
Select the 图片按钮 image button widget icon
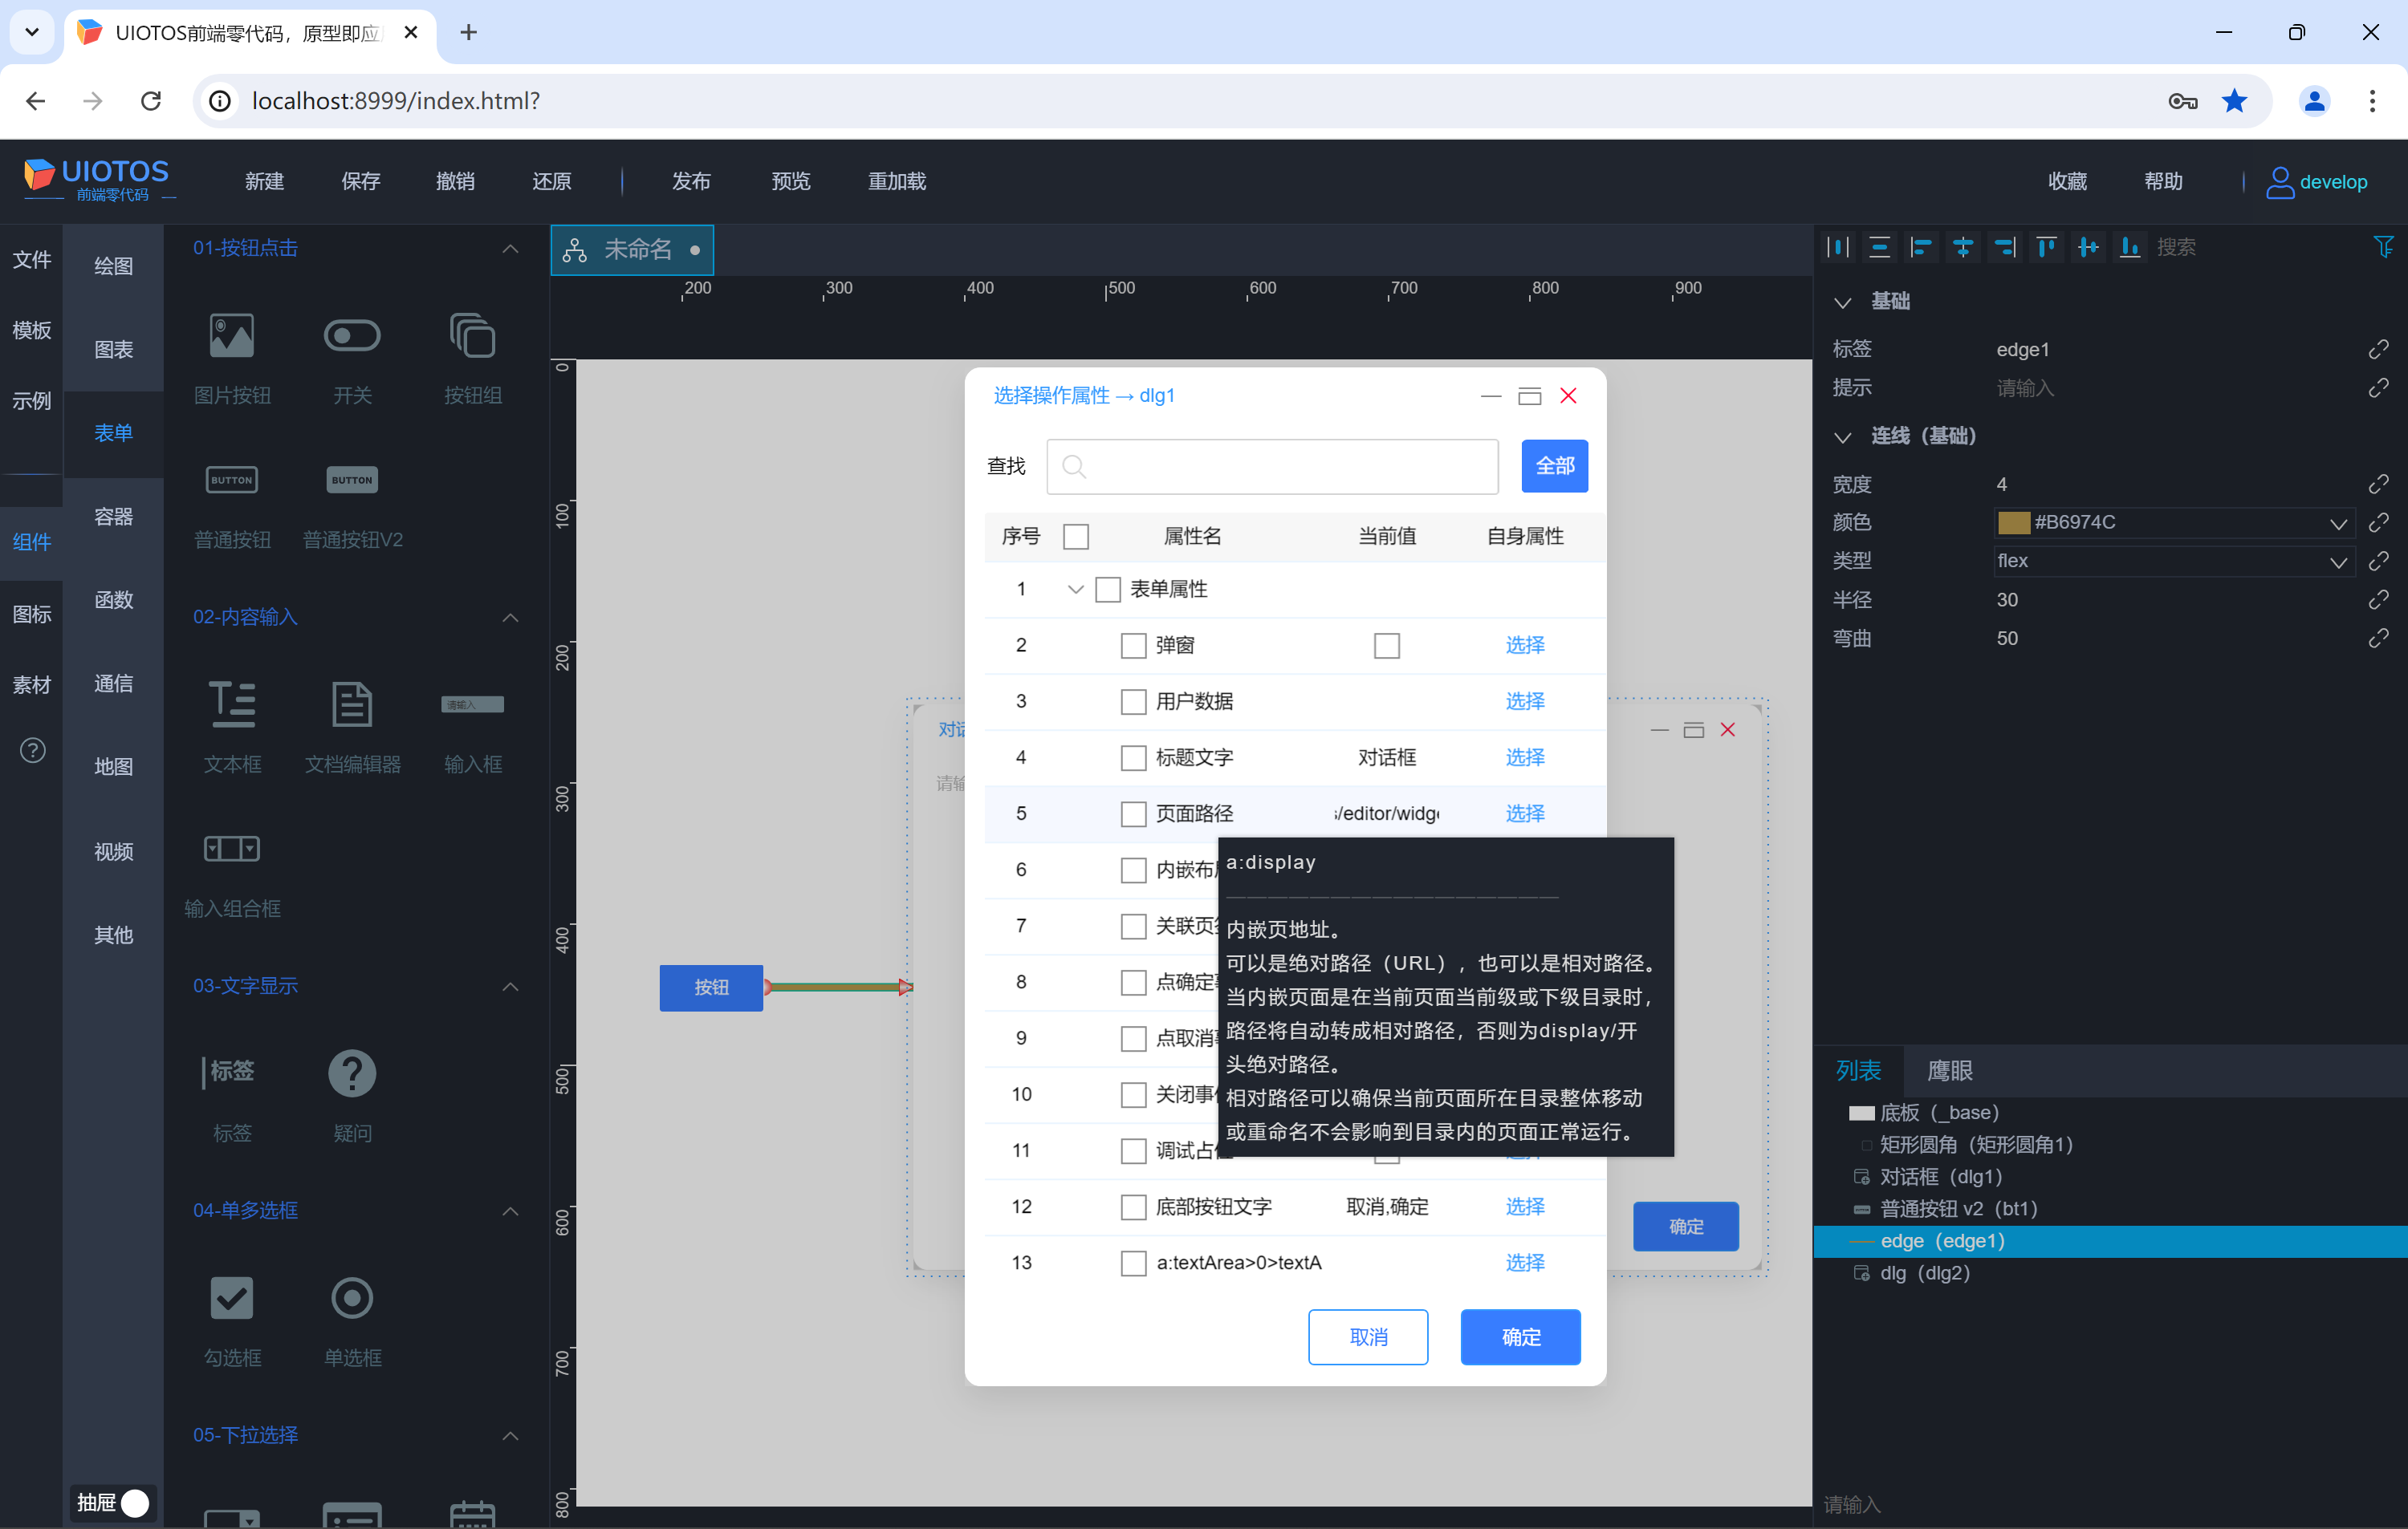point(232,336)
